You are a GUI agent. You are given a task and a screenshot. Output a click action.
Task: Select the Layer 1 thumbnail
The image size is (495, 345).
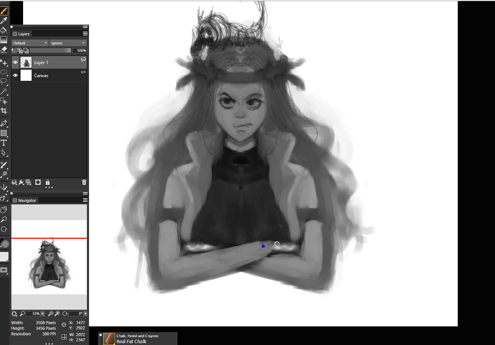click(26, 63)
